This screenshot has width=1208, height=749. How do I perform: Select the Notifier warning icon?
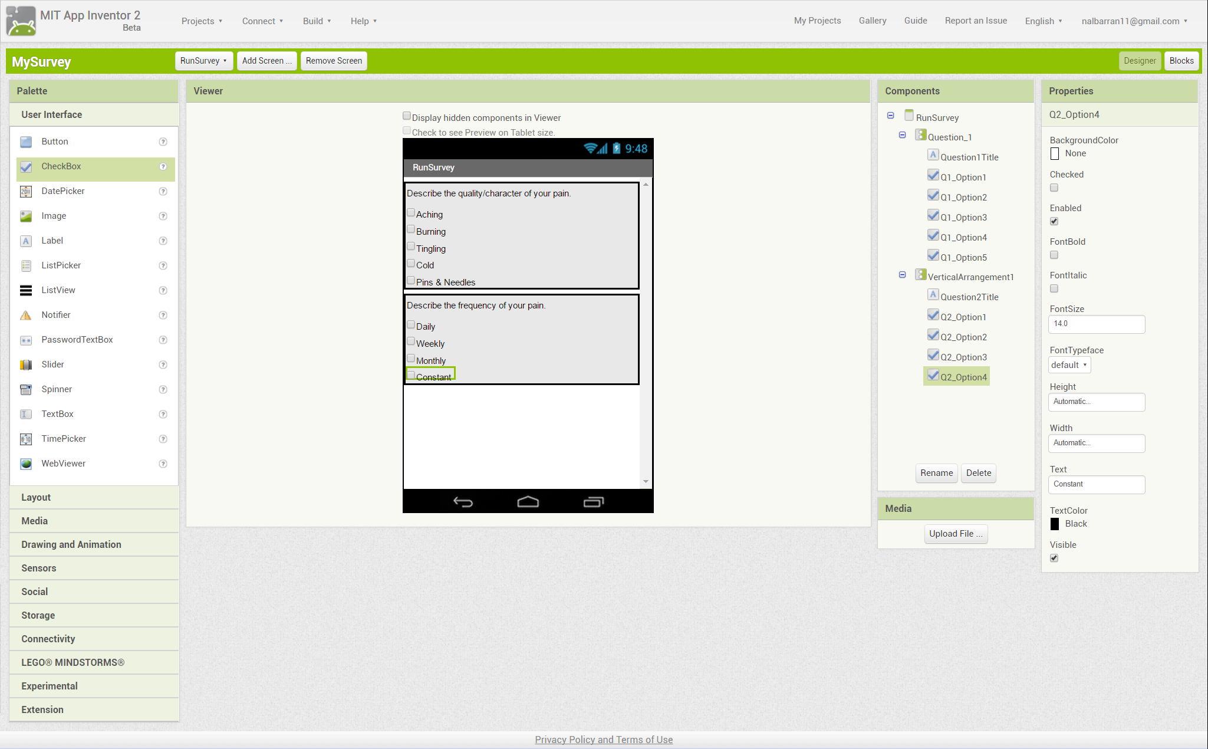26,315
